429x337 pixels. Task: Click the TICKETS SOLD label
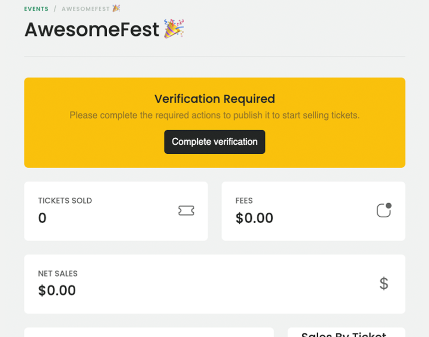65,201
